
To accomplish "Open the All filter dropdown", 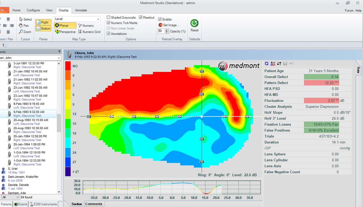I will [18, 197].
